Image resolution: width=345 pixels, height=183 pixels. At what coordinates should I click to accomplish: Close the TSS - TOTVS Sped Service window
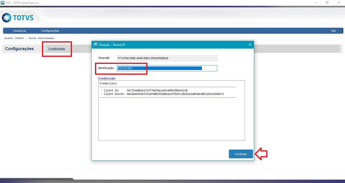click(338, 3)
